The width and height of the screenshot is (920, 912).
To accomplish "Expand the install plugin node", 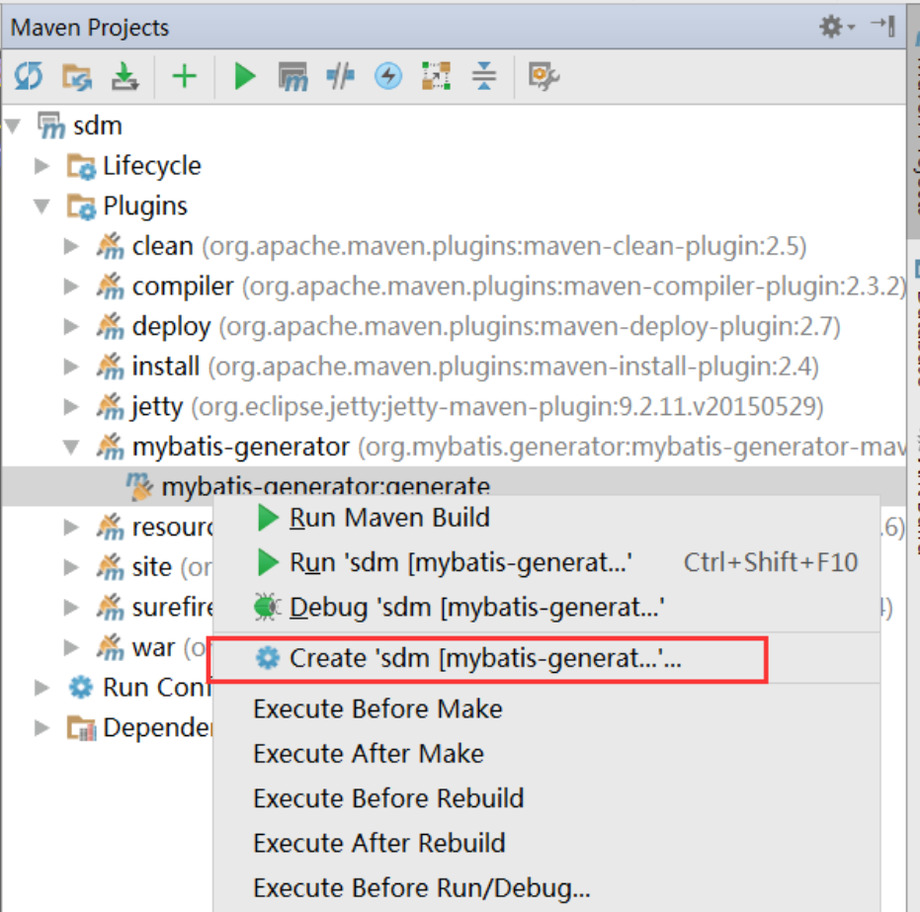I will tap(71, 367).
